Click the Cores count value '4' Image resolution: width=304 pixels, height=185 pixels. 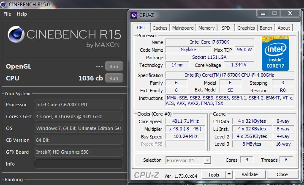[247, 160]
